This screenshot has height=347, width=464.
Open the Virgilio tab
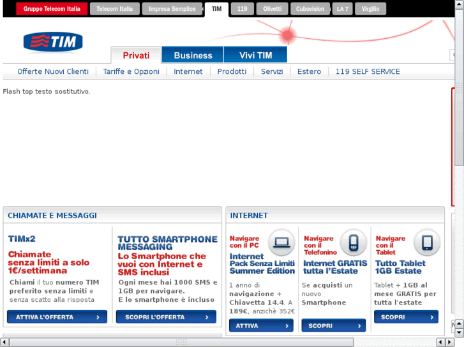[370, 9]
